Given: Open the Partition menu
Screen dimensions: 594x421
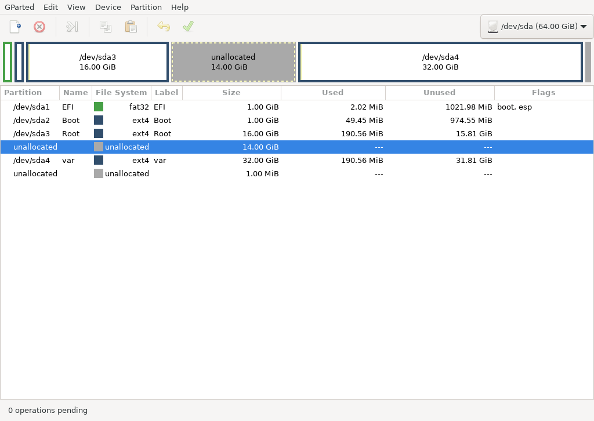Looking at the screenshot, I should click(x=146, y=7).
